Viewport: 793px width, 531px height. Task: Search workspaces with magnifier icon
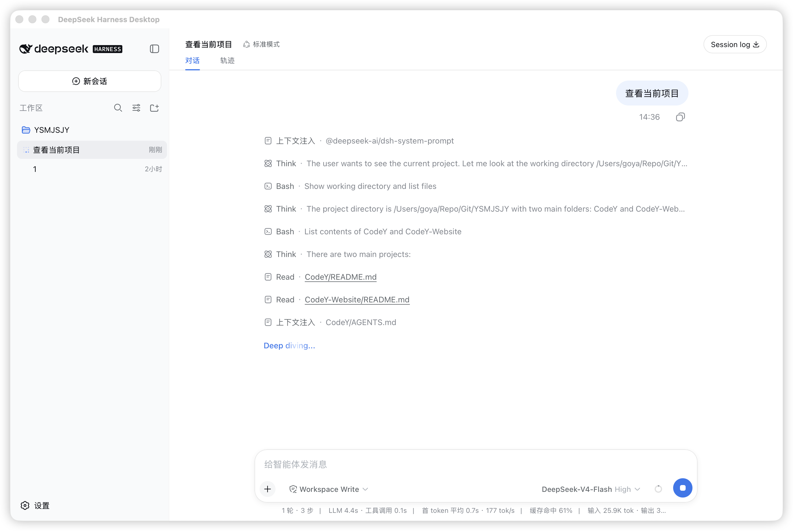click(x=118, y=108)
